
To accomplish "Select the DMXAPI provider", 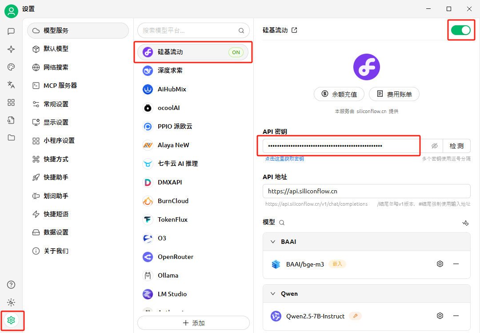I will 193,182.
